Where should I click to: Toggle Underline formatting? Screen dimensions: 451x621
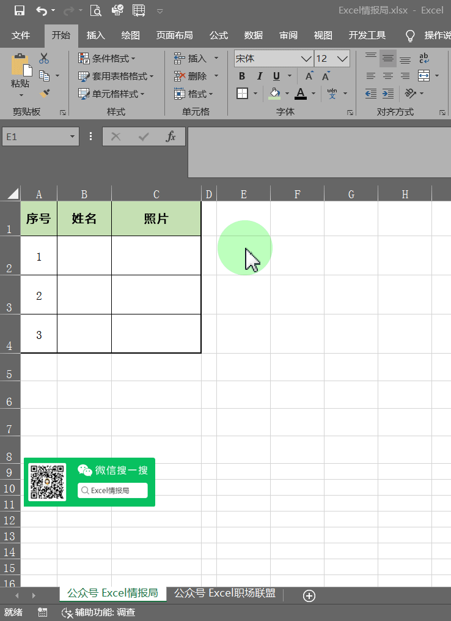pos(277,76)
